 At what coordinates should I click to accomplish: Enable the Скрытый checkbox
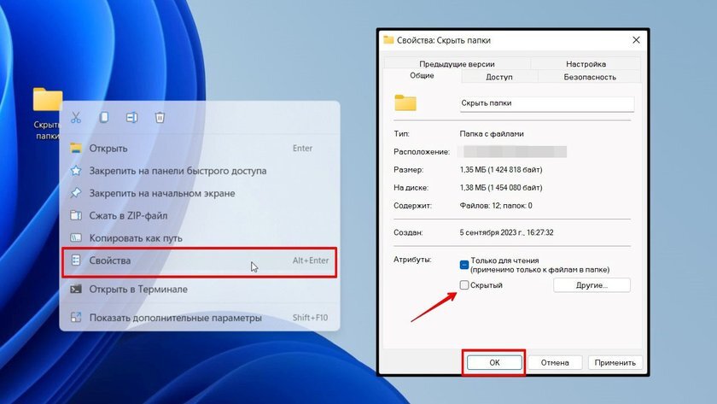pyautogui.click(x=464, y=285)
